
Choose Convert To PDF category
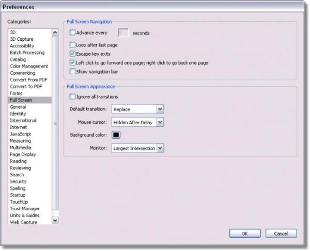[x=30, y=87]
